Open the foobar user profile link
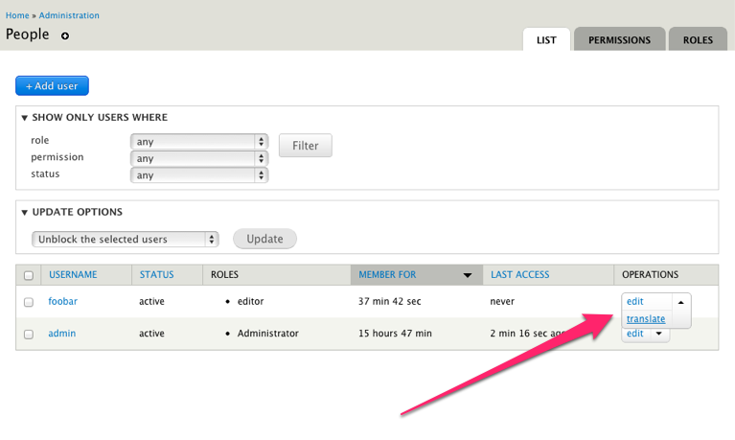Viewport: 735px width, 440px height. coord(63,302)
